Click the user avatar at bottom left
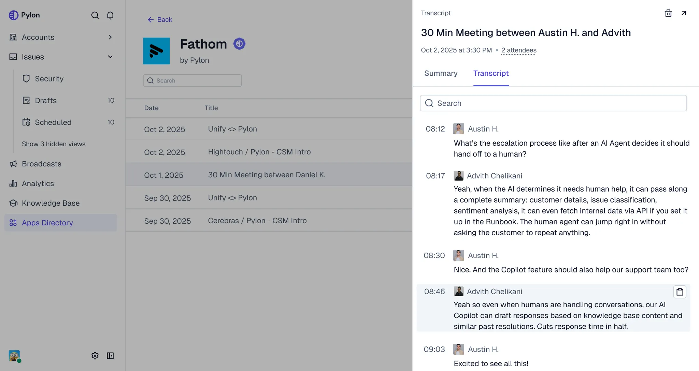 tap(14, 356)
